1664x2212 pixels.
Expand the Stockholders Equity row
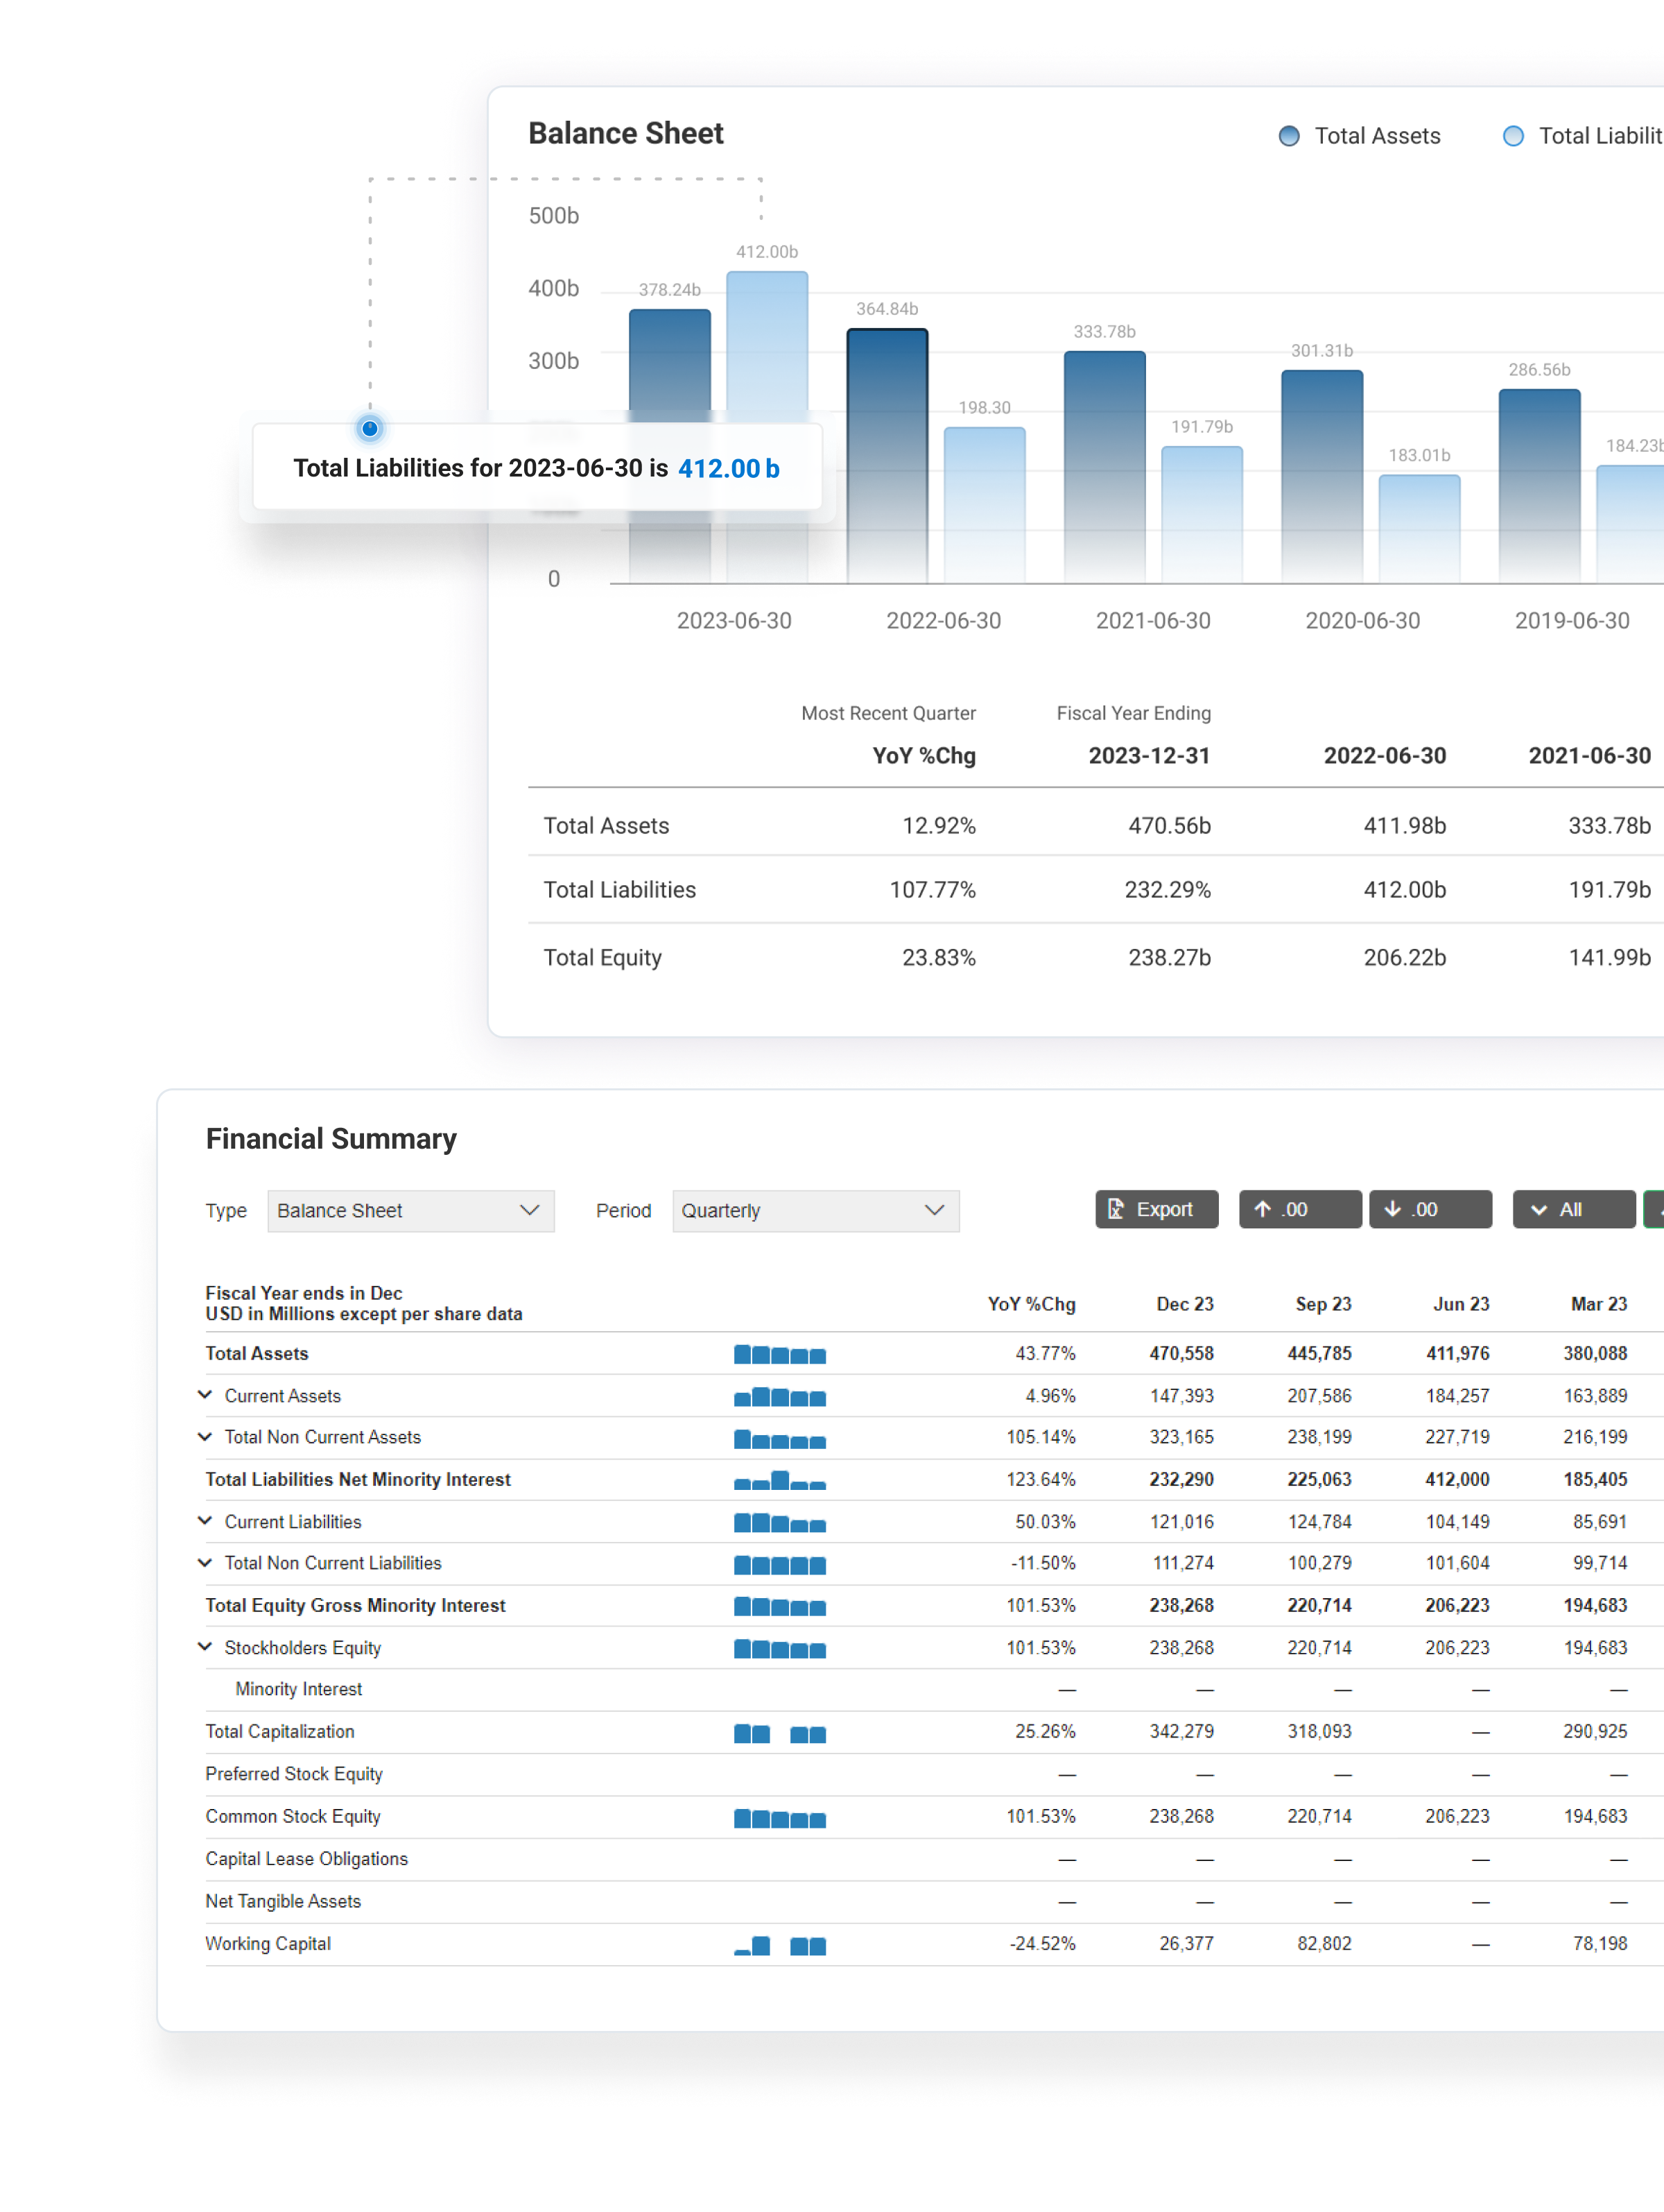pos(205,1646)
